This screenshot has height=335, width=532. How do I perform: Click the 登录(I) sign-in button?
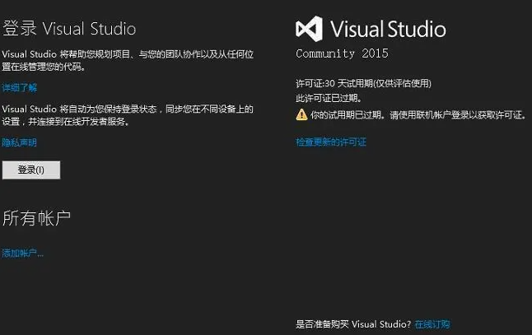coord(31,170)
